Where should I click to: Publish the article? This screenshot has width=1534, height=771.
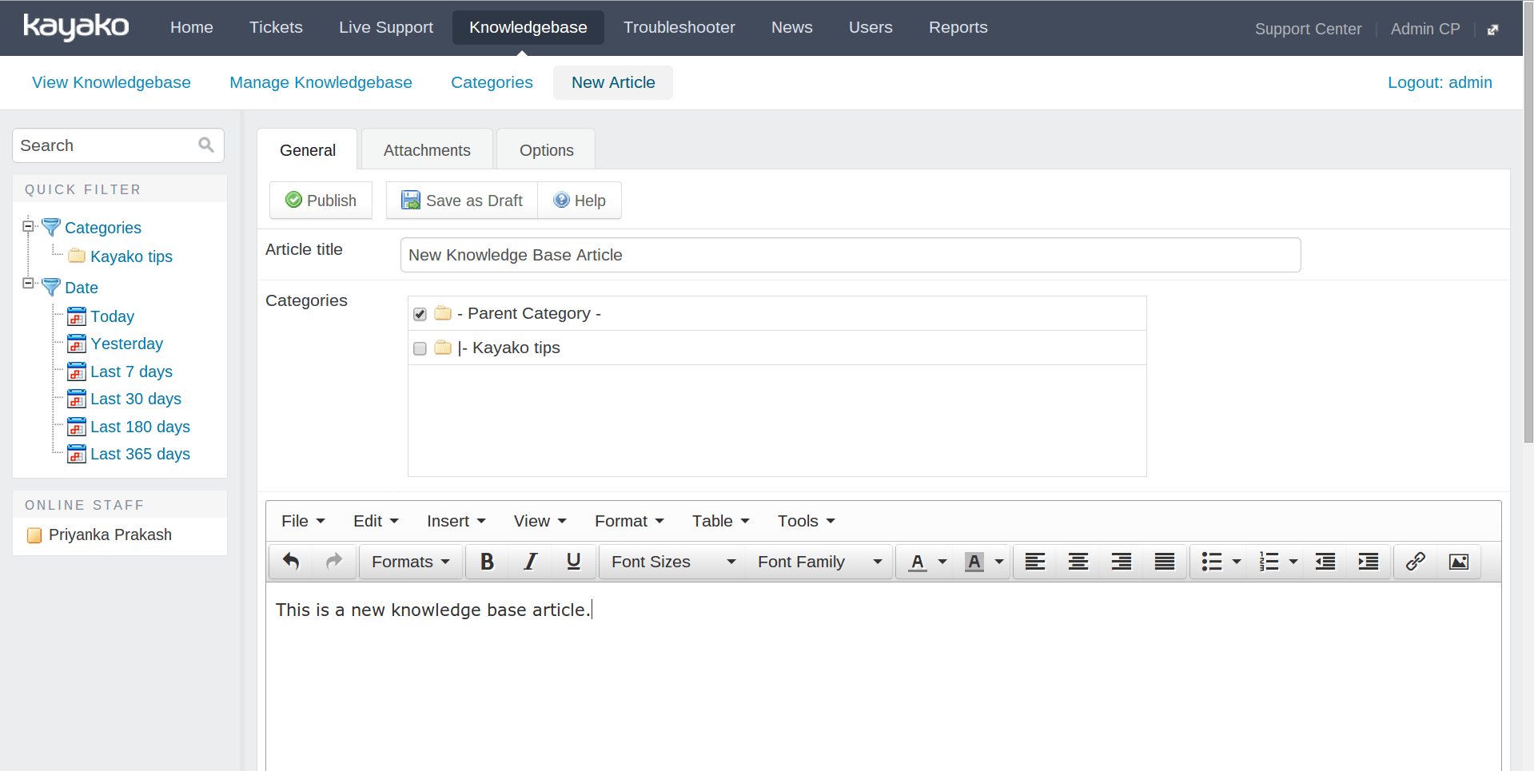321,201
